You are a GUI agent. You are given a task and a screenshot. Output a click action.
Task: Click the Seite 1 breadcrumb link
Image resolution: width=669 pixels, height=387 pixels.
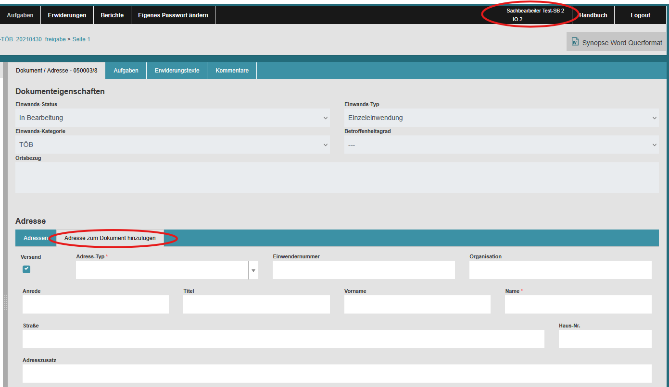click(81, 39)
